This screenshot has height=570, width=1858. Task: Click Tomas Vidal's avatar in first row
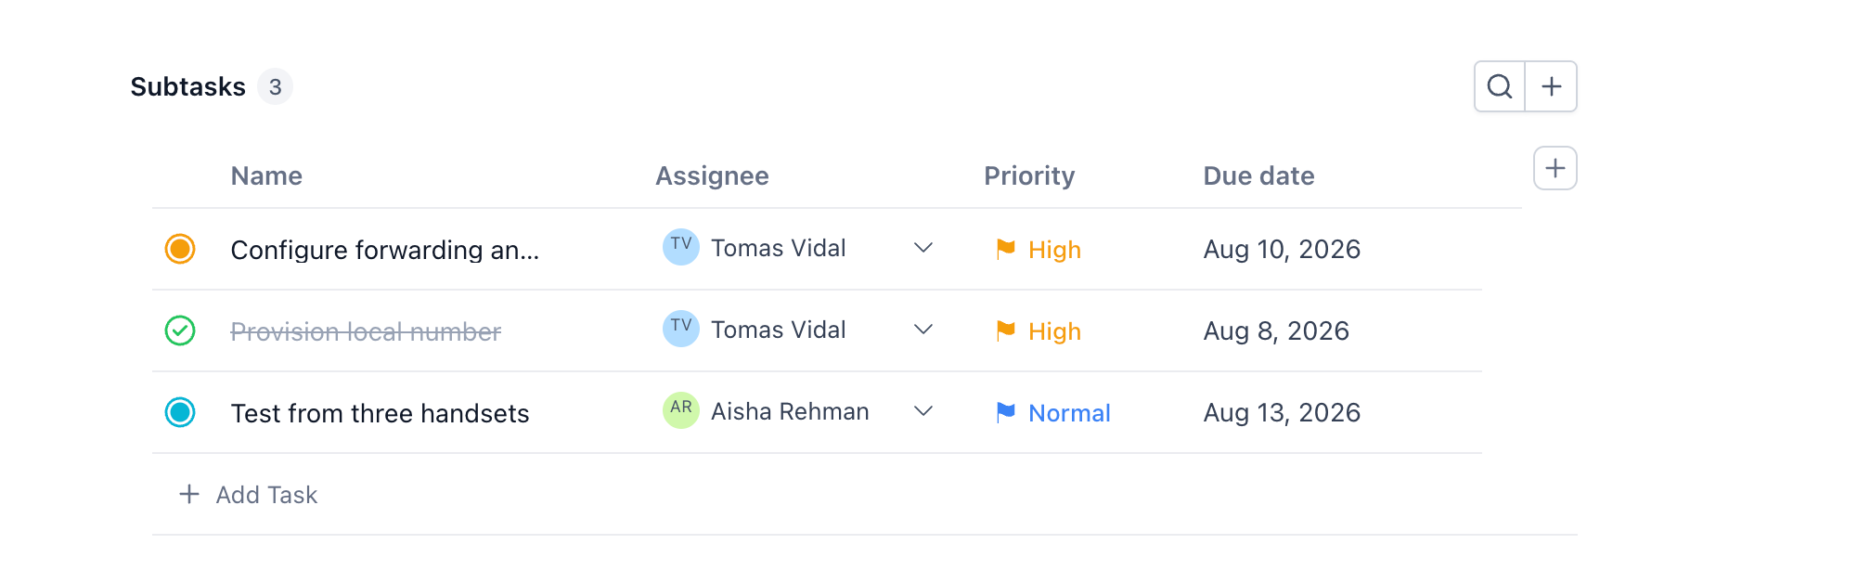click(x=681, y=247)
